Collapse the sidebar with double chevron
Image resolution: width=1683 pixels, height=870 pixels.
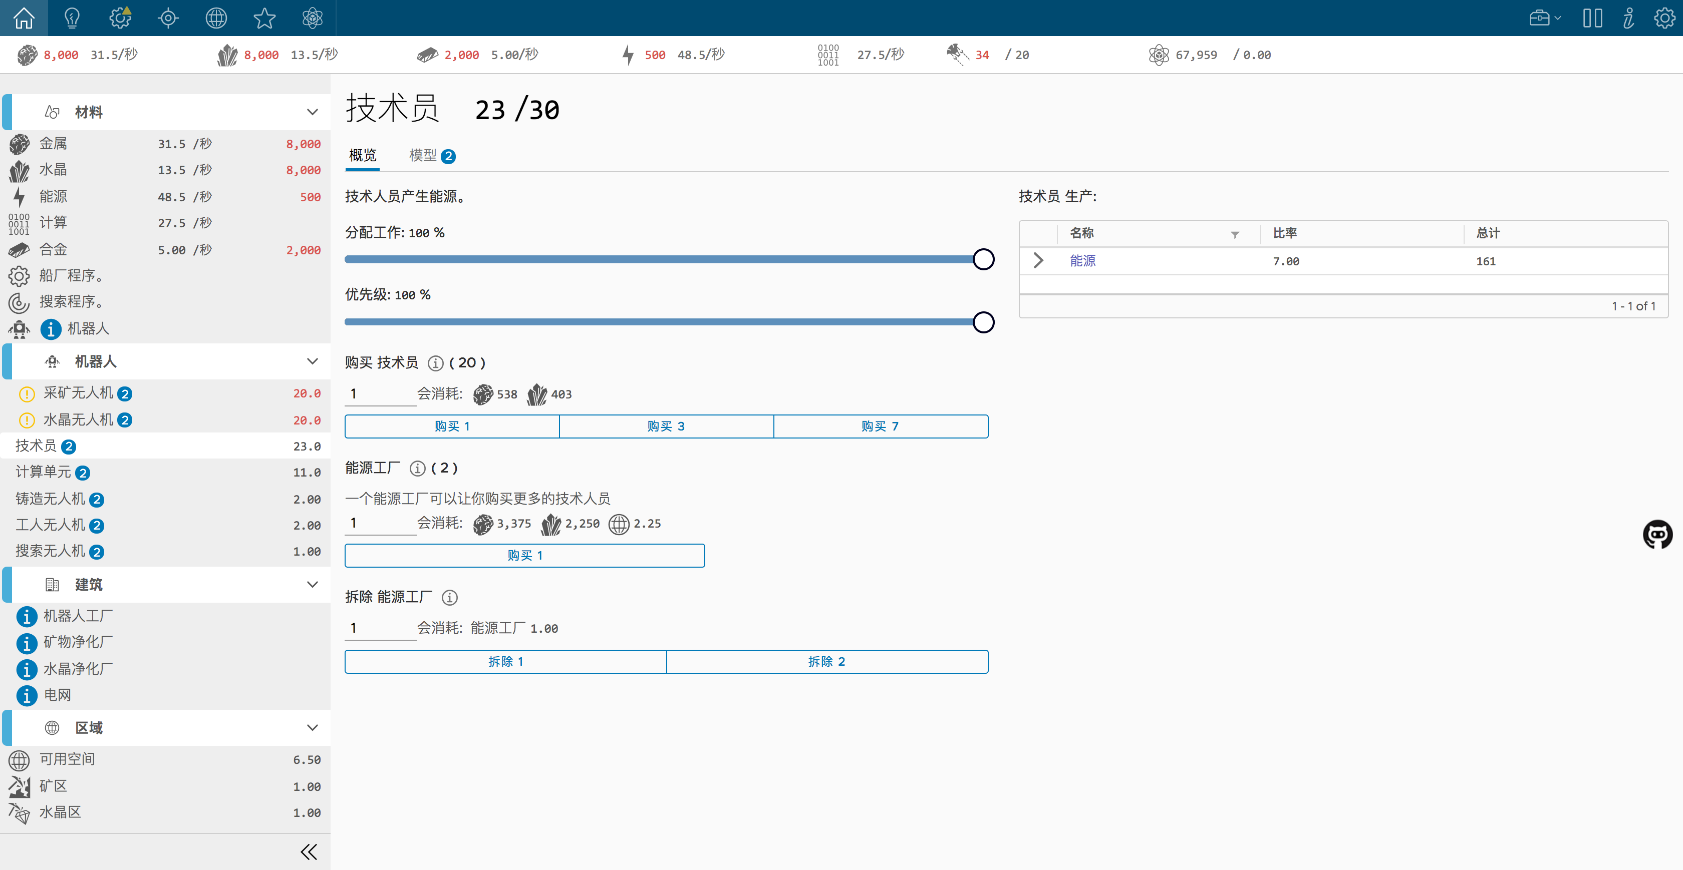point(309,851)
